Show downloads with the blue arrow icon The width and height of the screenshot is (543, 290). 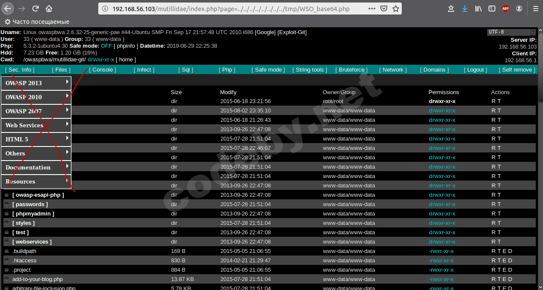pyautogui.click(x=465, y=9)
